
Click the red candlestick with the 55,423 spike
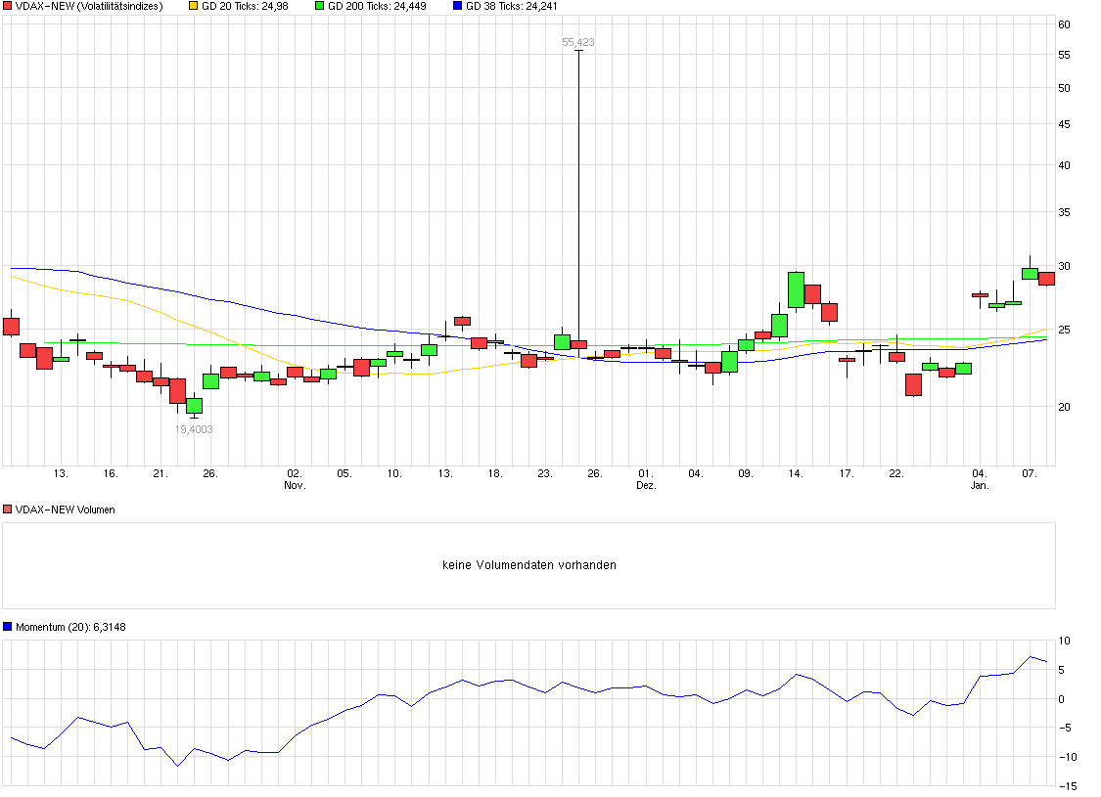click(x=578, y=344)
